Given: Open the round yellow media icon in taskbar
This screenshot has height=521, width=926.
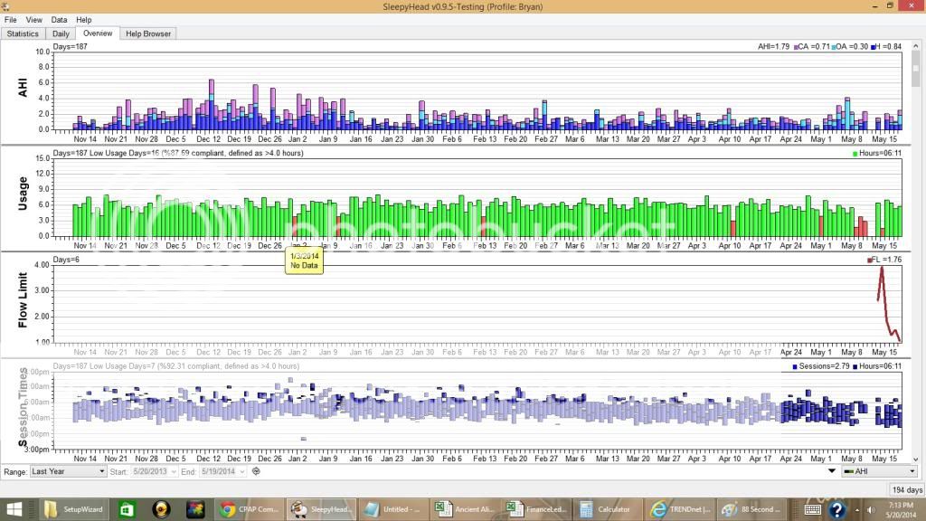Looking at the screenshot, I should pyautogui.click(x=161, y=509).
